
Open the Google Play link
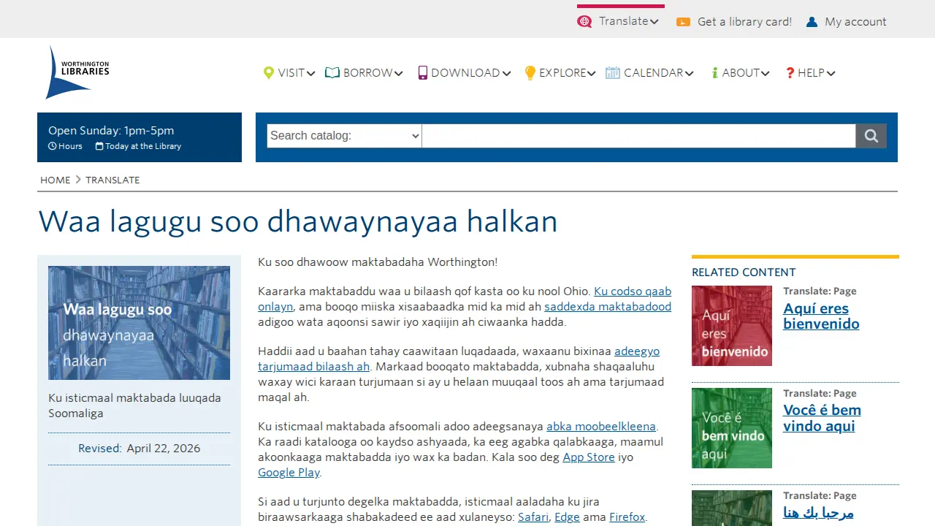289,473
